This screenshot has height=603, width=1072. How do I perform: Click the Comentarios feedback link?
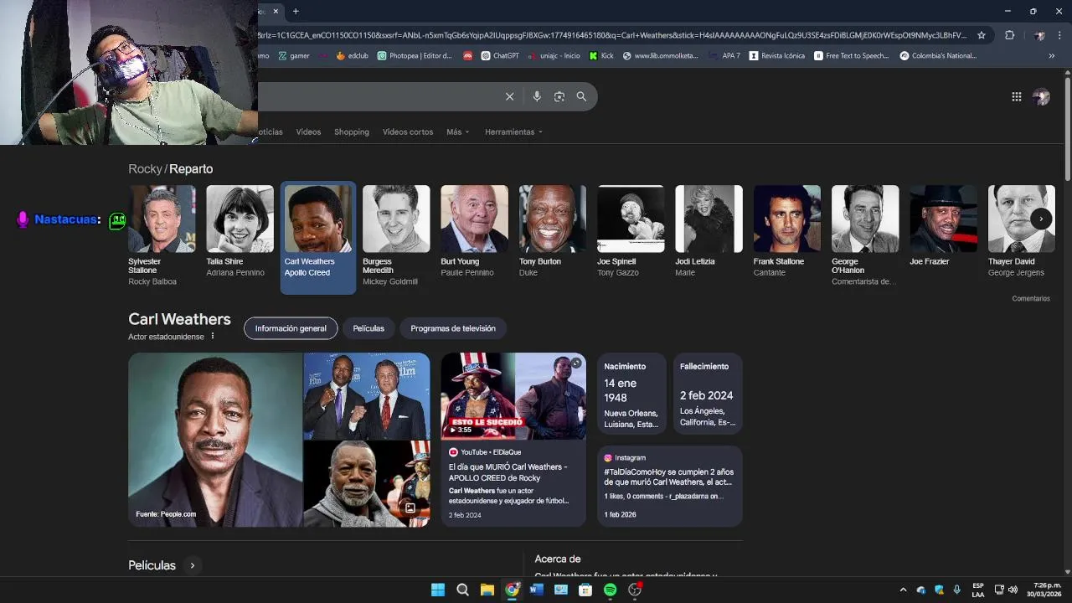click(x=1030, y=298)
